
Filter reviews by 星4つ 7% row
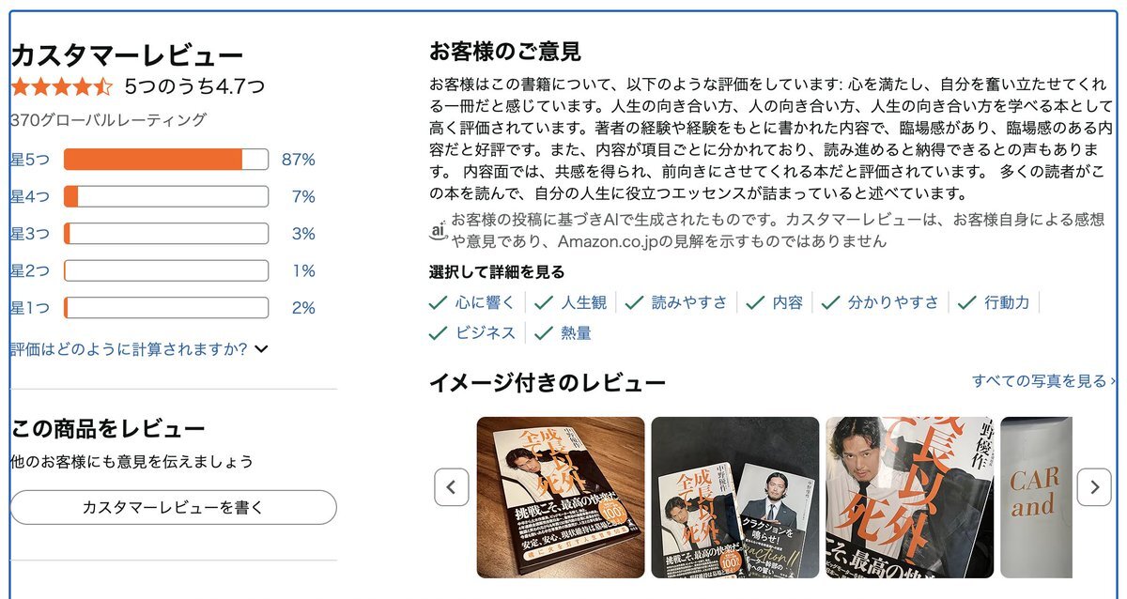point(162,197)
